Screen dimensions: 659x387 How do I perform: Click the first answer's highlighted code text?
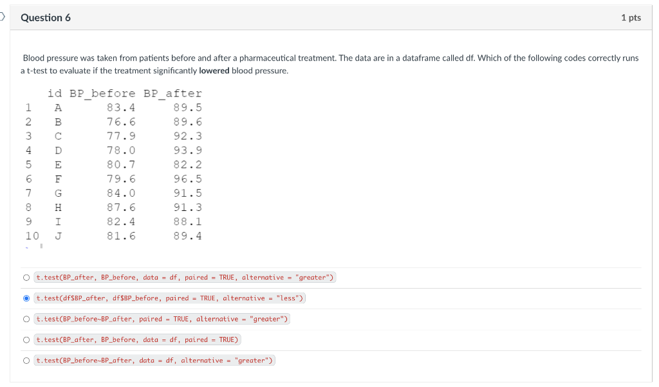pyautogui.click(x=185, y=276)
